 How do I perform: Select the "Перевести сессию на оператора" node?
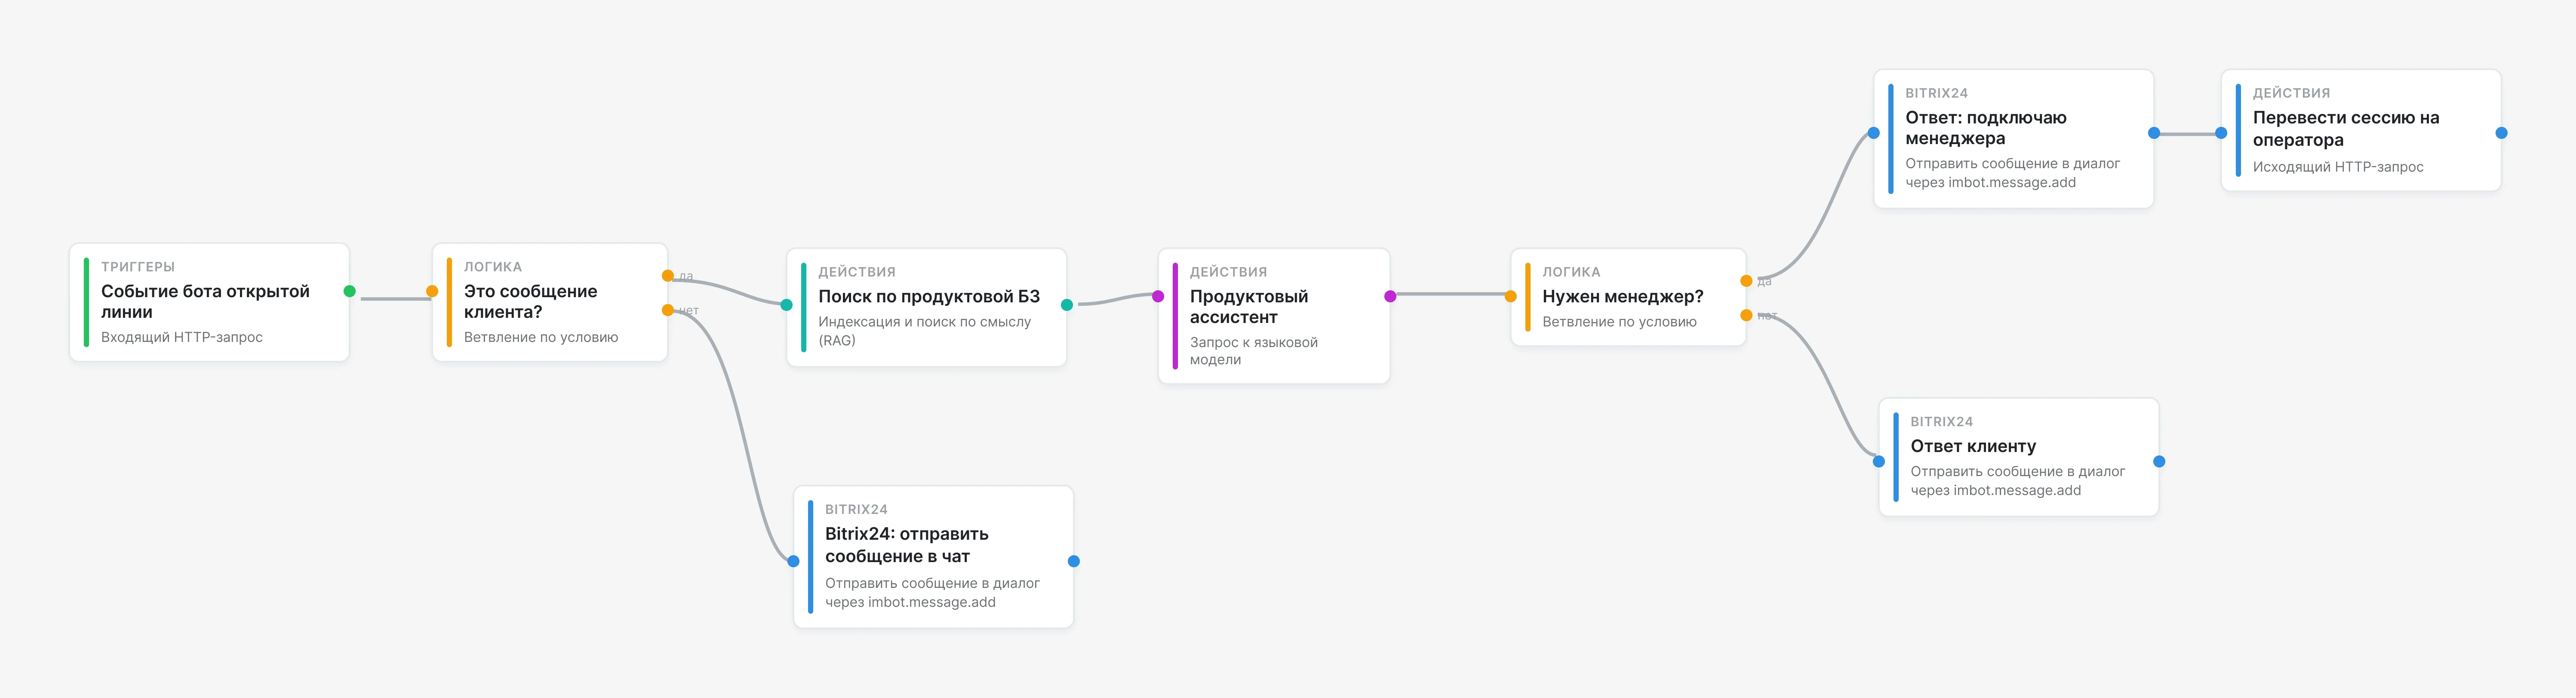pos(2361,130)
